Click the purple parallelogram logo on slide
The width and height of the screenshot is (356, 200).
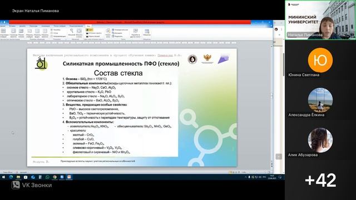(x=224, y=59)
